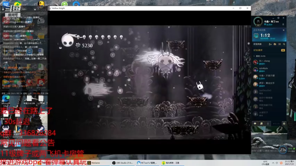The width and height of the screenshot is (296, 166).
Task: Click the add friend icon in friends list
Action: click(270, 44)
